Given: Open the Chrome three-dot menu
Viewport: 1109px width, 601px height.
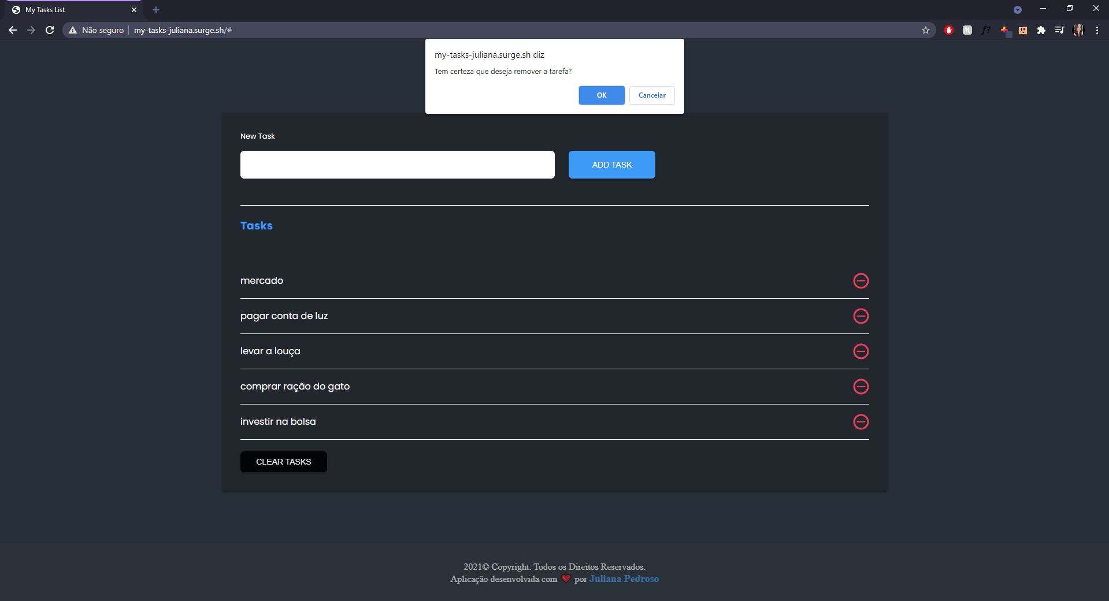Looking at the screenshot, I should coord(1097,30).
